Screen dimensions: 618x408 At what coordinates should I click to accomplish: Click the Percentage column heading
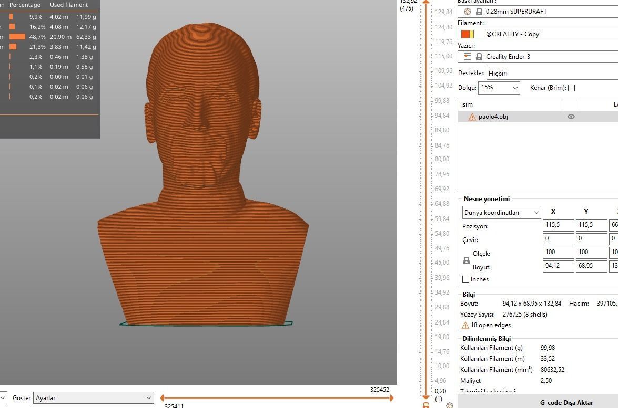click(25, 5)
